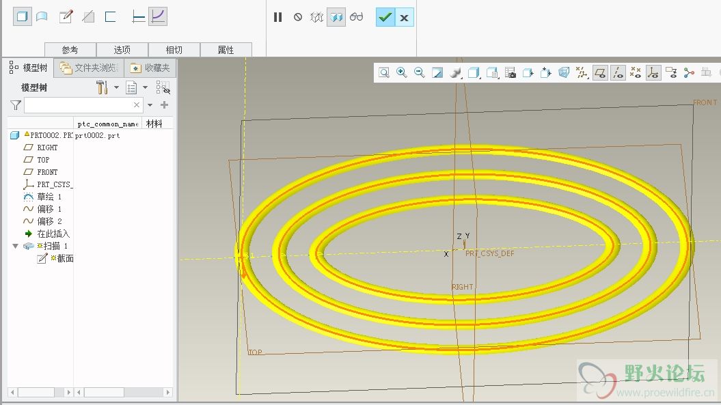Toggle coordinate system display
The width and height of the screenshot is (721, 405).
pyautogui.click(x=653, y=72)
